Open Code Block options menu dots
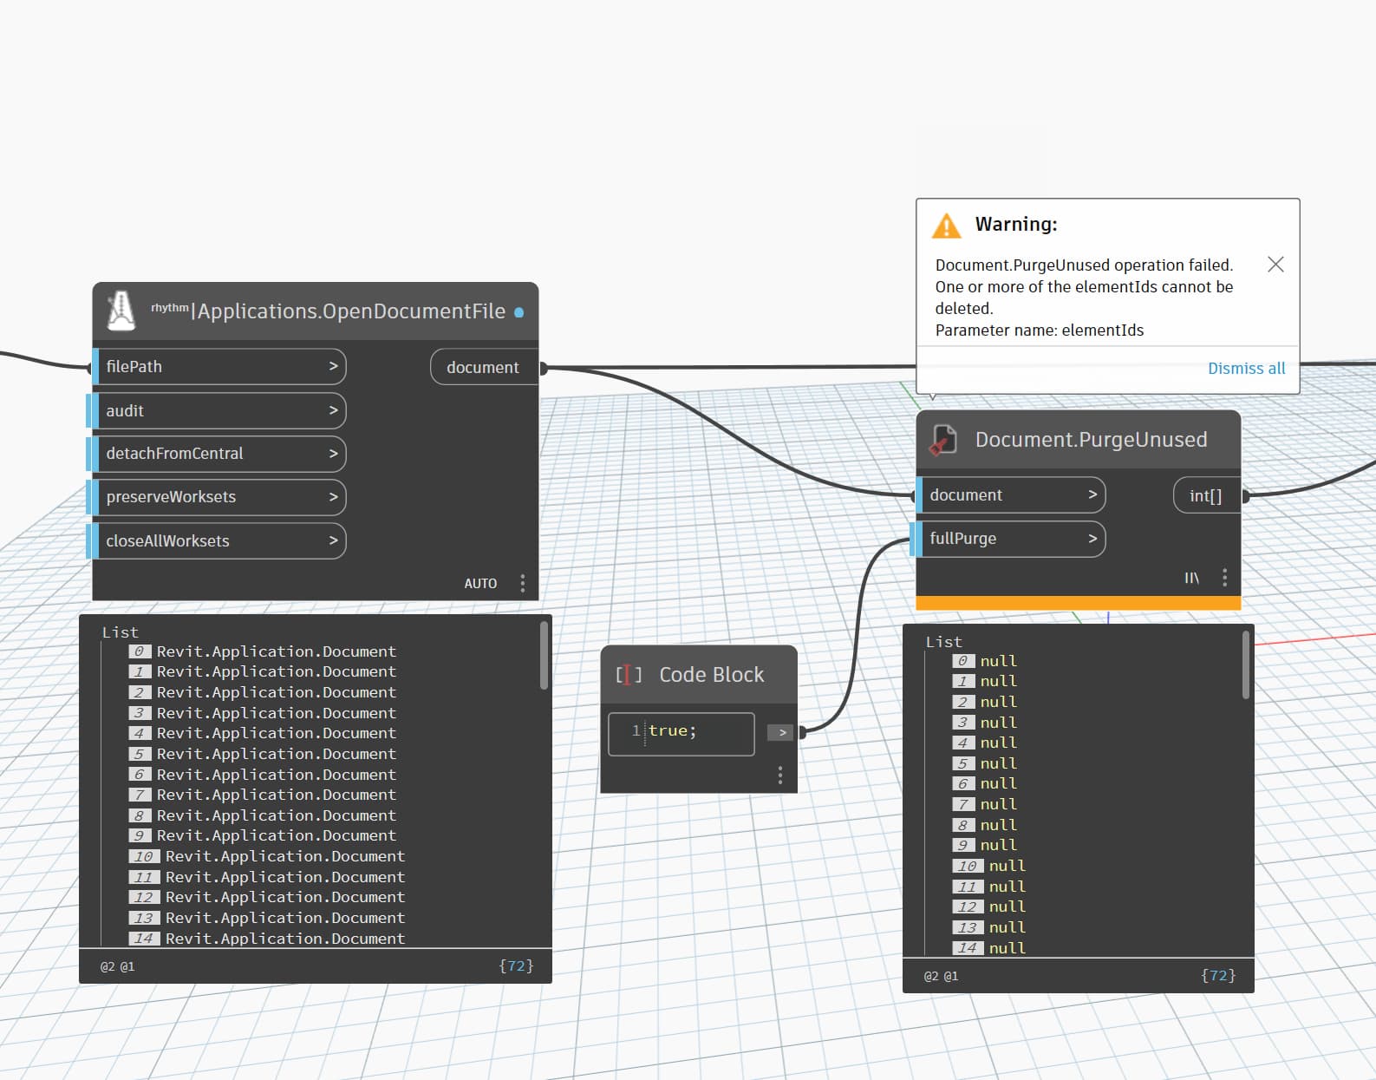Viewport: 1376px width, 1080px height. 780,775
